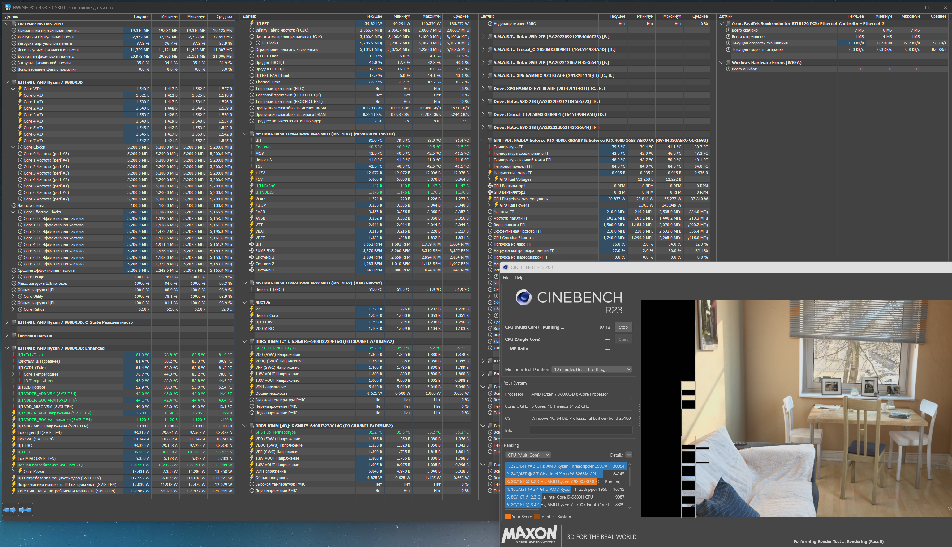Expand the Core Usage tree node
The height and width of the screenshot is (547, 952).
click(13, 277)
